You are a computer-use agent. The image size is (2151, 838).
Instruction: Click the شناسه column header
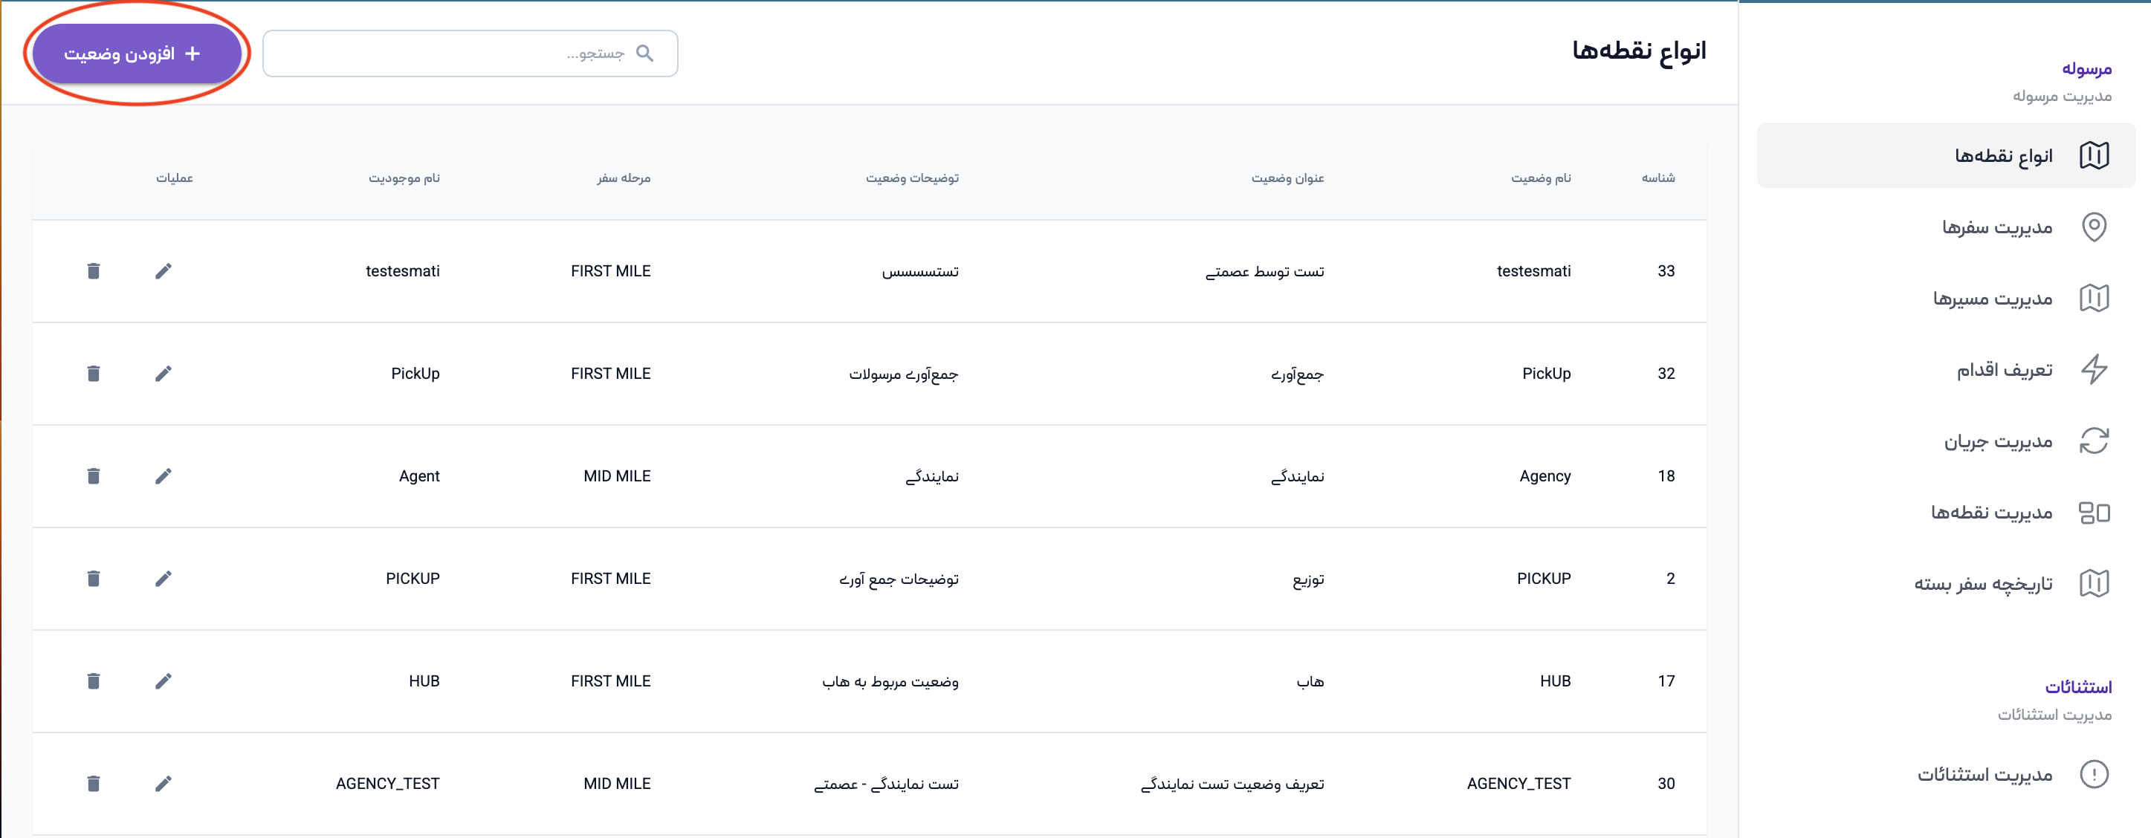point(1657,178)
